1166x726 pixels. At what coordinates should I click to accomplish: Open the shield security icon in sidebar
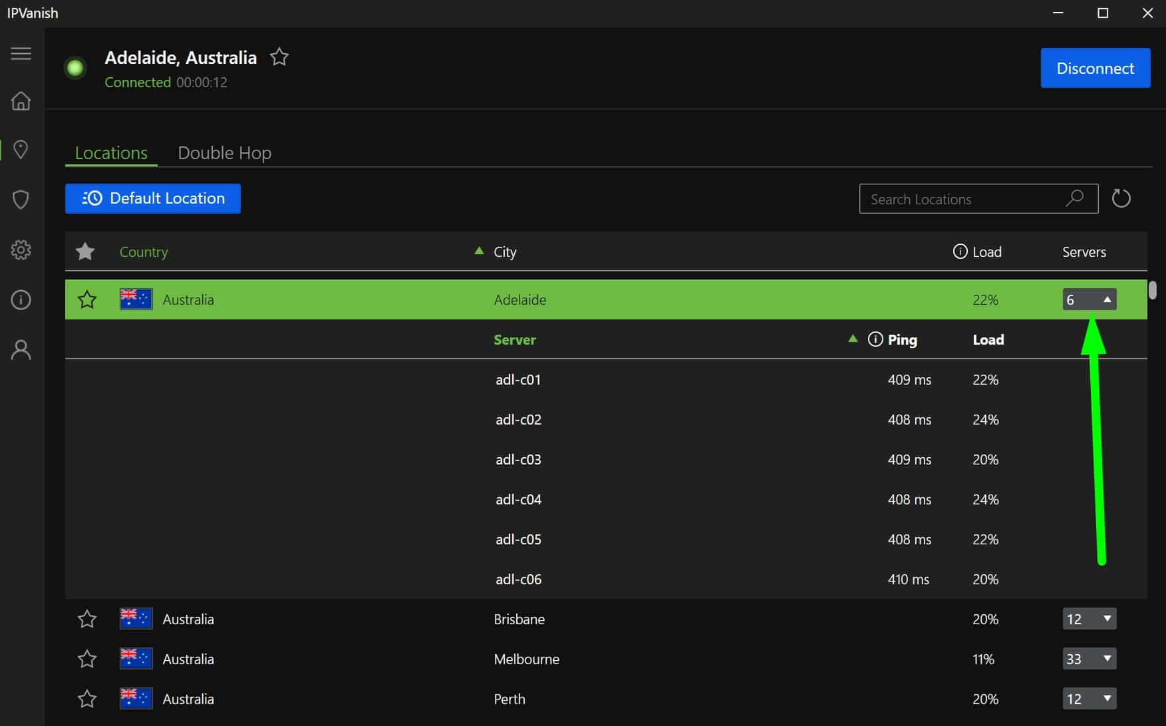click(21, 200)
